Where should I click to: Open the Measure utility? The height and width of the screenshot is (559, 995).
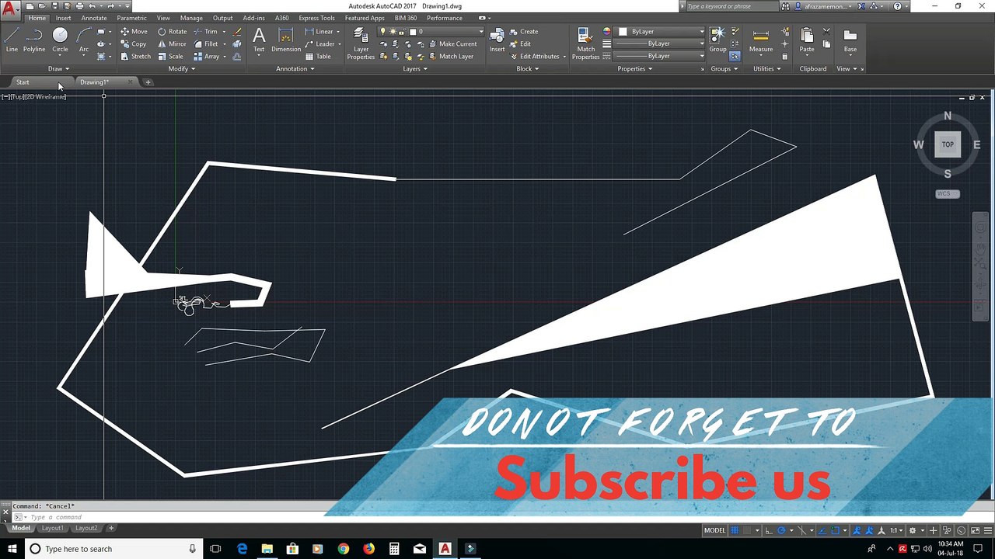[x=761, y=40]
